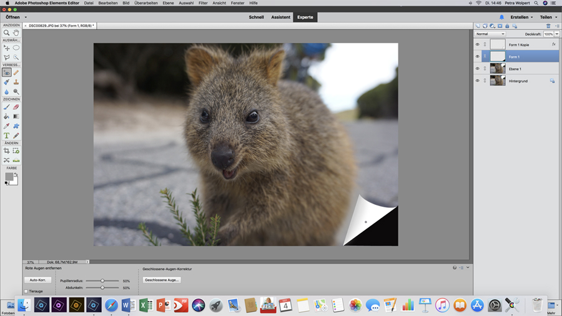Click the create new layer icon

478,26
